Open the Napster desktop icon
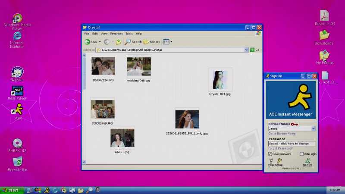345x194 pixels. click(17, 72)
